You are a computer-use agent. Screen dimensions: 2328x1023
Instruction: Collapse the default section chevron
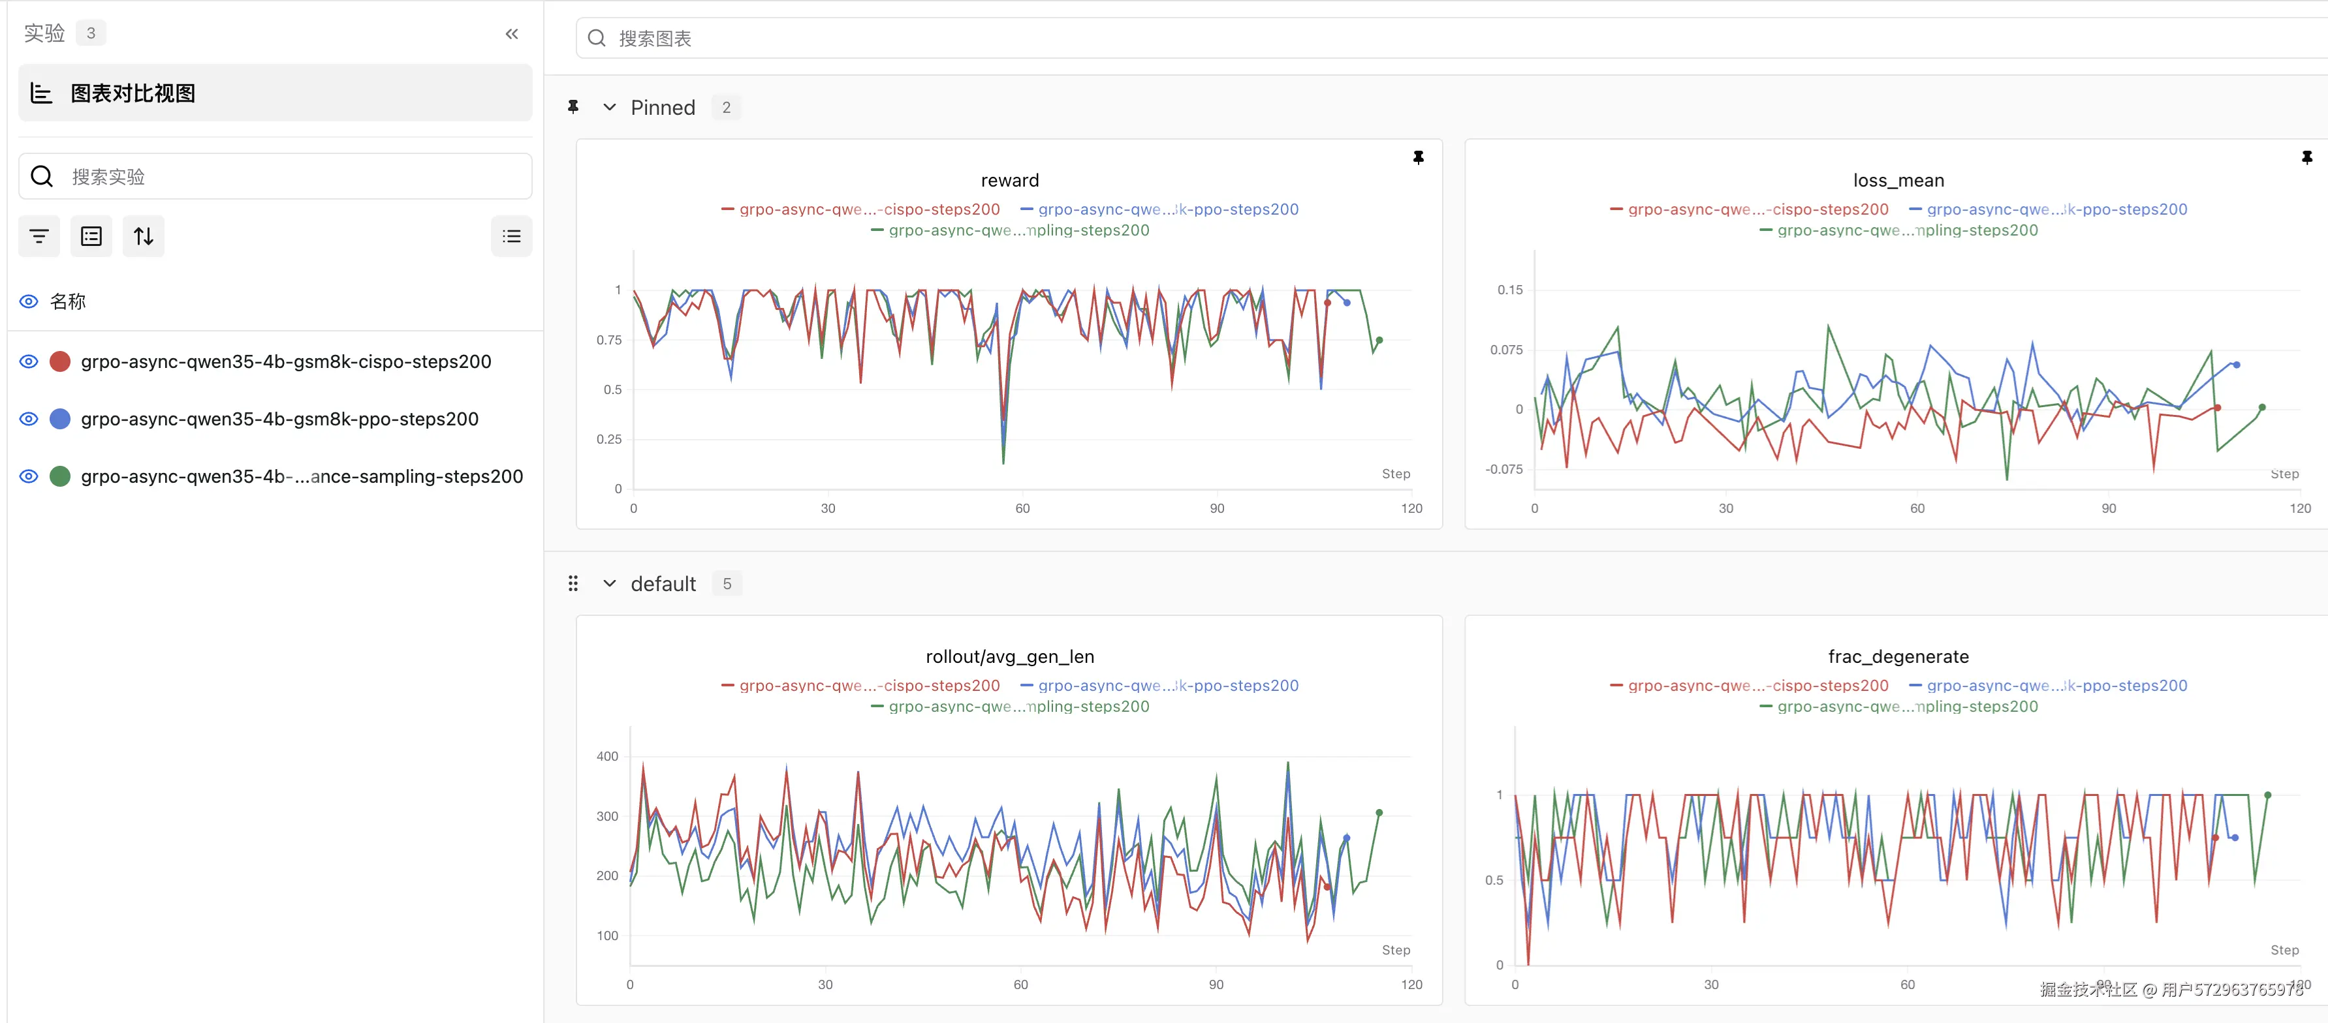(x=610, y=583)
